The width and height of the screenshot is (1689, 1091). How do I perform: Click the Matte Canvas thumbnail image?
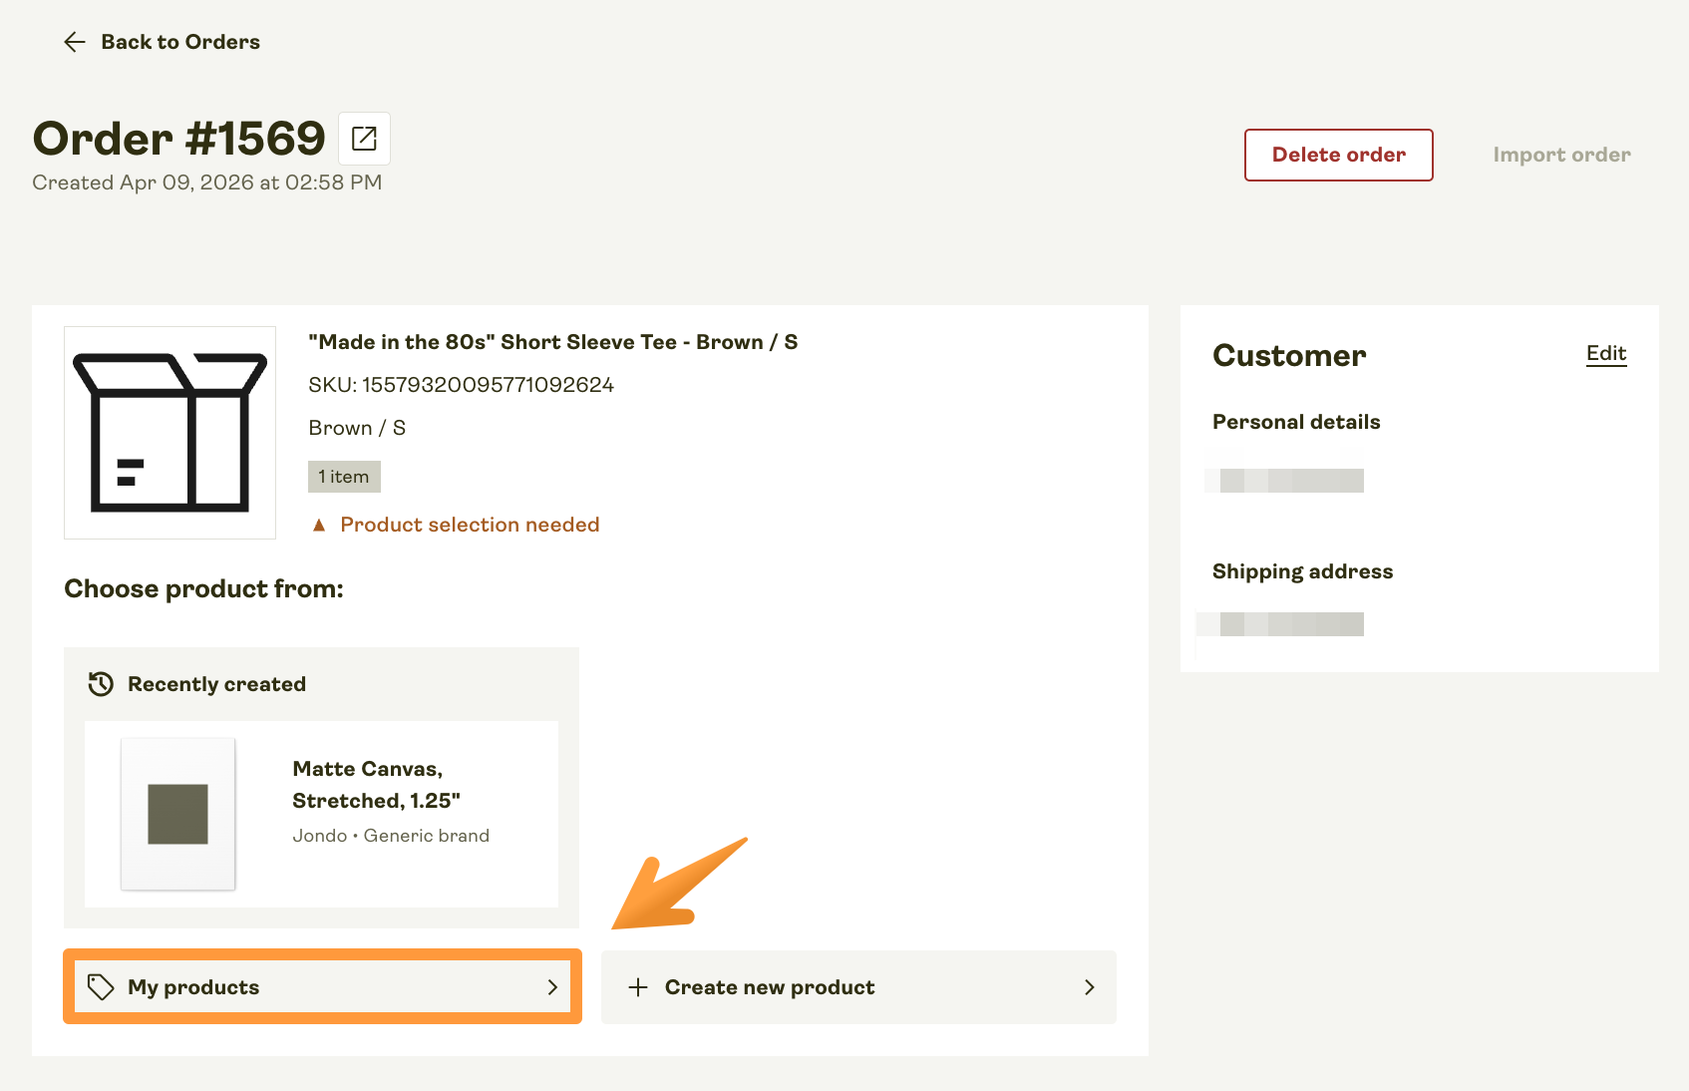[177, 814]
